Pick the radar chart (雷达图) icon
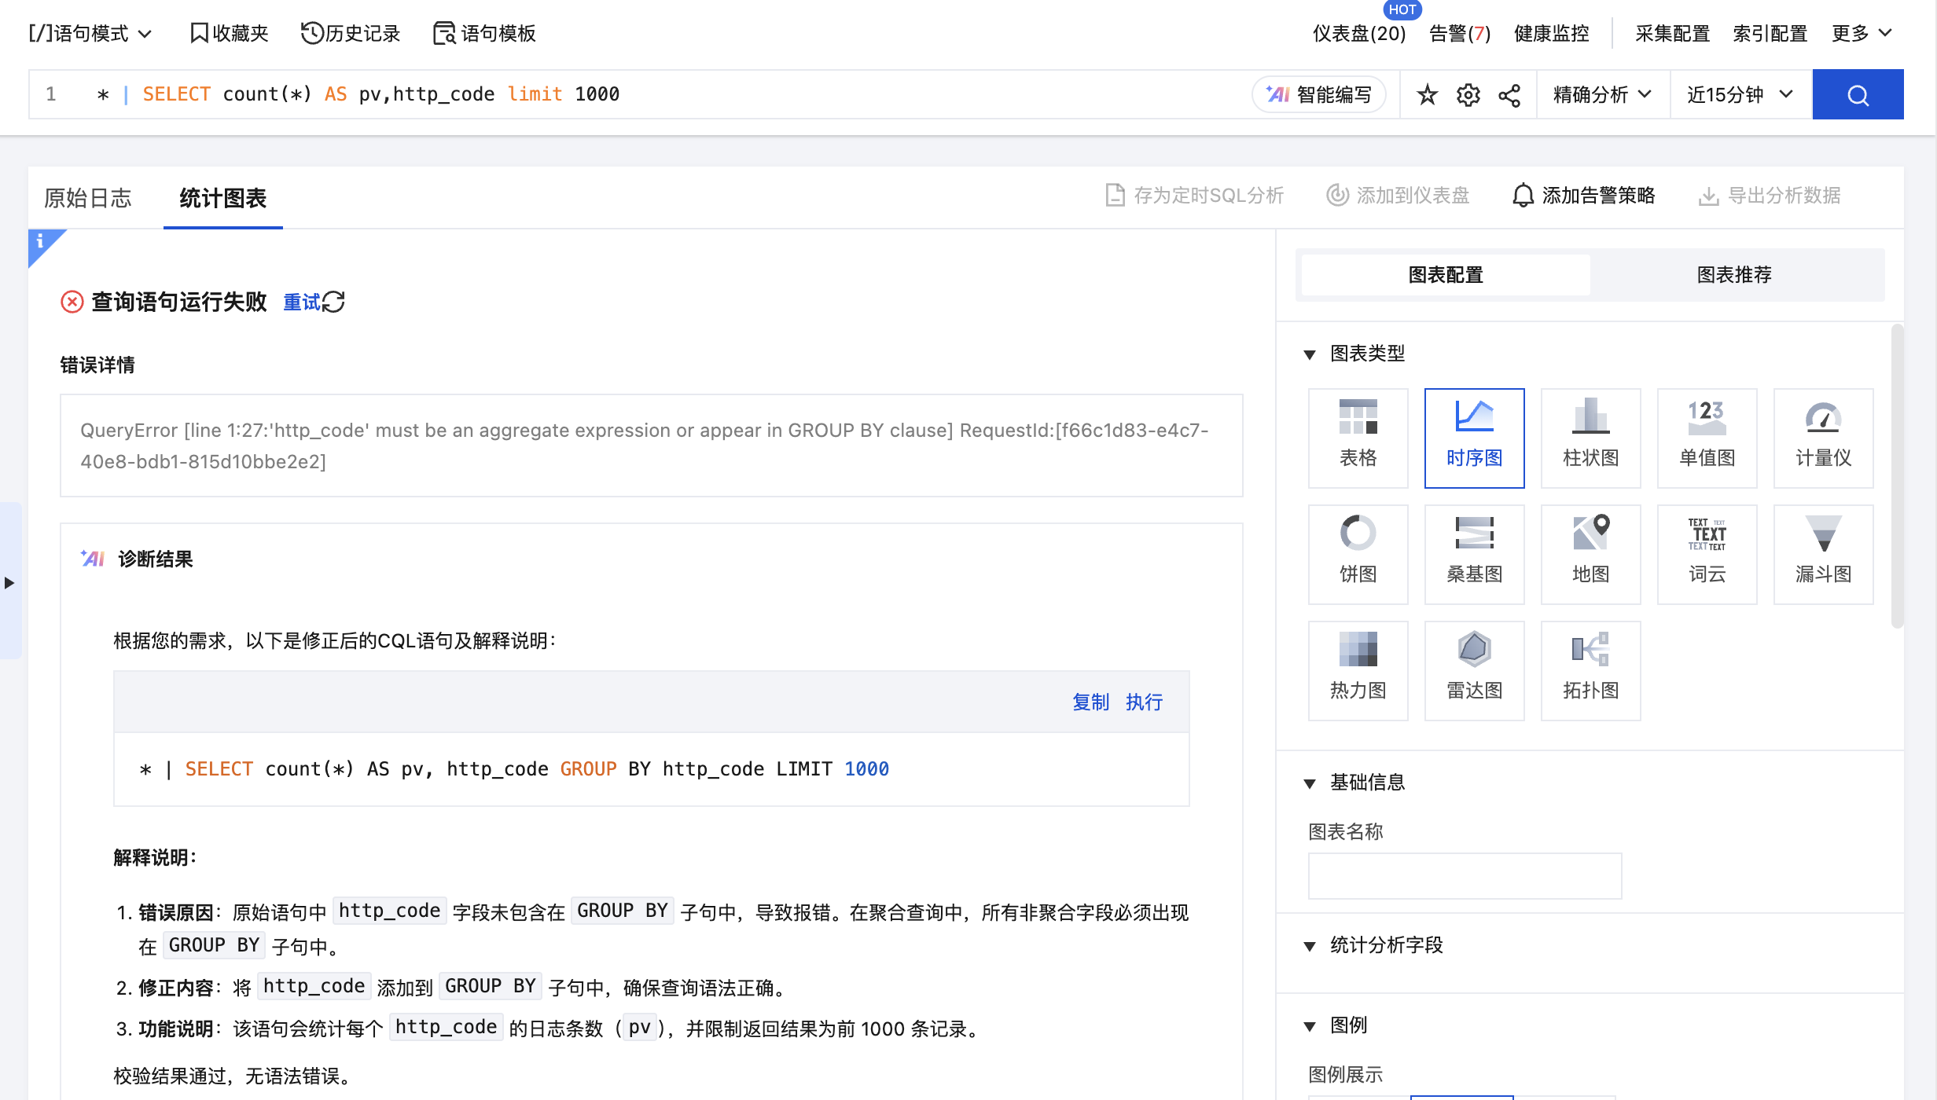The image size is (1937, 1100). (x=1474, y=669)
